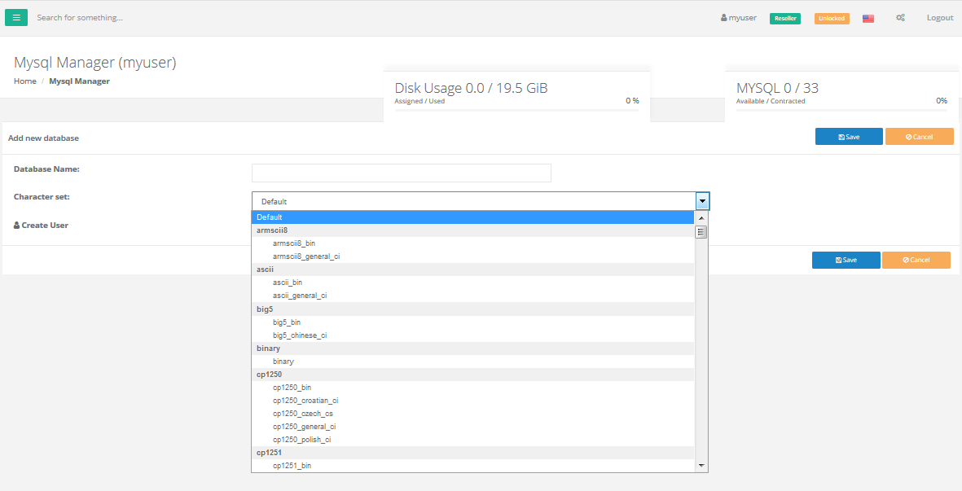Go to Home in the breadcrumb
This screenshot has width=962, height=491.
(25, 81)
